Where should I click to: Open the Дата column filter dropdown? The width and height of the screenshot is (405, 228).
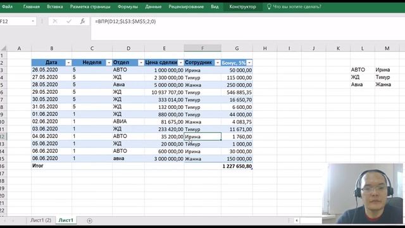[x=68, y=63]
